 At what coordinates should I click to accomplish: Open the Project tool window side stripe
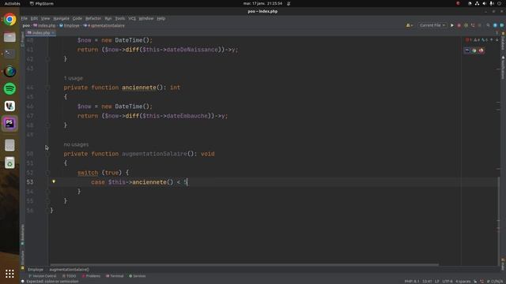[22, 39]
